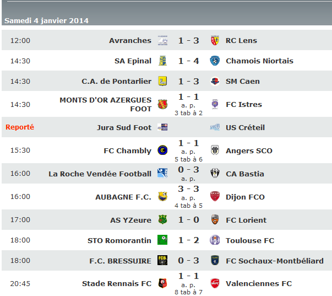Open the Avranches team link
Image resolution: width=332 pixels, height=296 pixels.
tap(130, 40)
